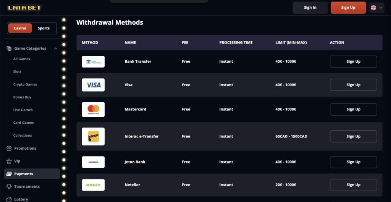This screenshot has width=391, height=202.
Task: Click the LamaBet logo
Action: tap(24, 8)
